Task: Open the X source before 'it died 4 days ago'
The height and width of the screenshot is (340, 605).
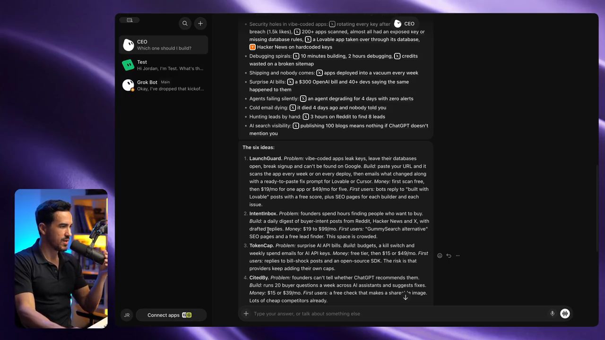Action: pyautogui.click(x=293, y=108)
